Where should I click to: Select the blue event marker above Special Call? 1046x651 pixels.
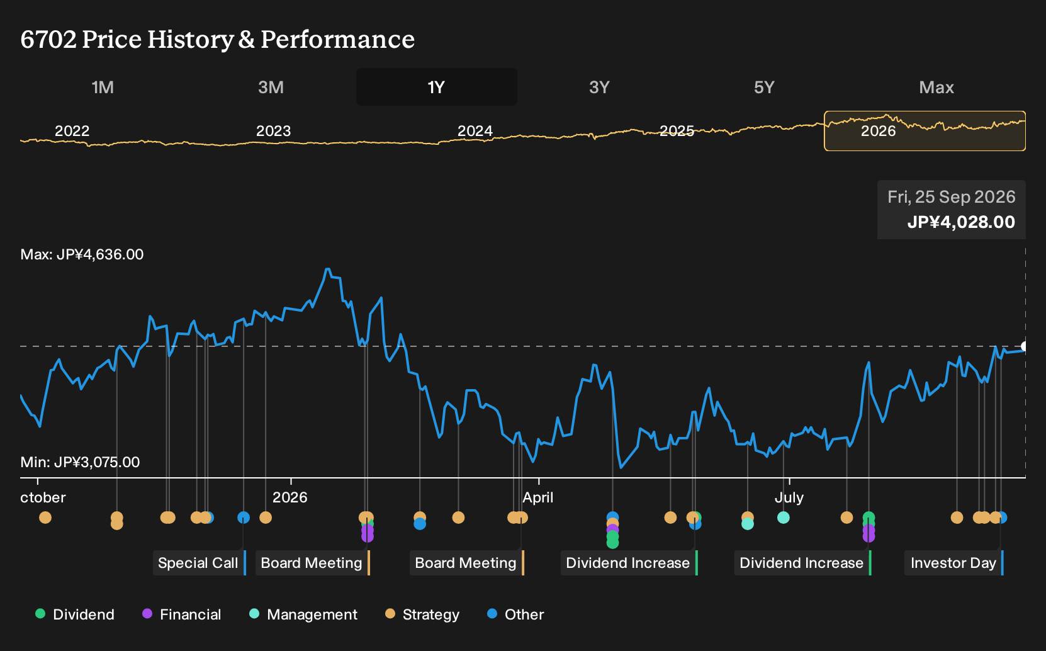(x=244, y=518)
